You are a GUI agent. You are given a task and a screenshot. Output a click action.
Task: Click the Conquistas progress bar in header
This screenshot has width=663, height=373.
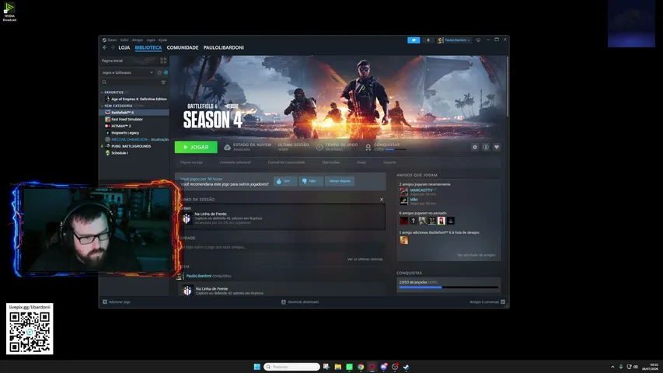[x=396, y=150]
